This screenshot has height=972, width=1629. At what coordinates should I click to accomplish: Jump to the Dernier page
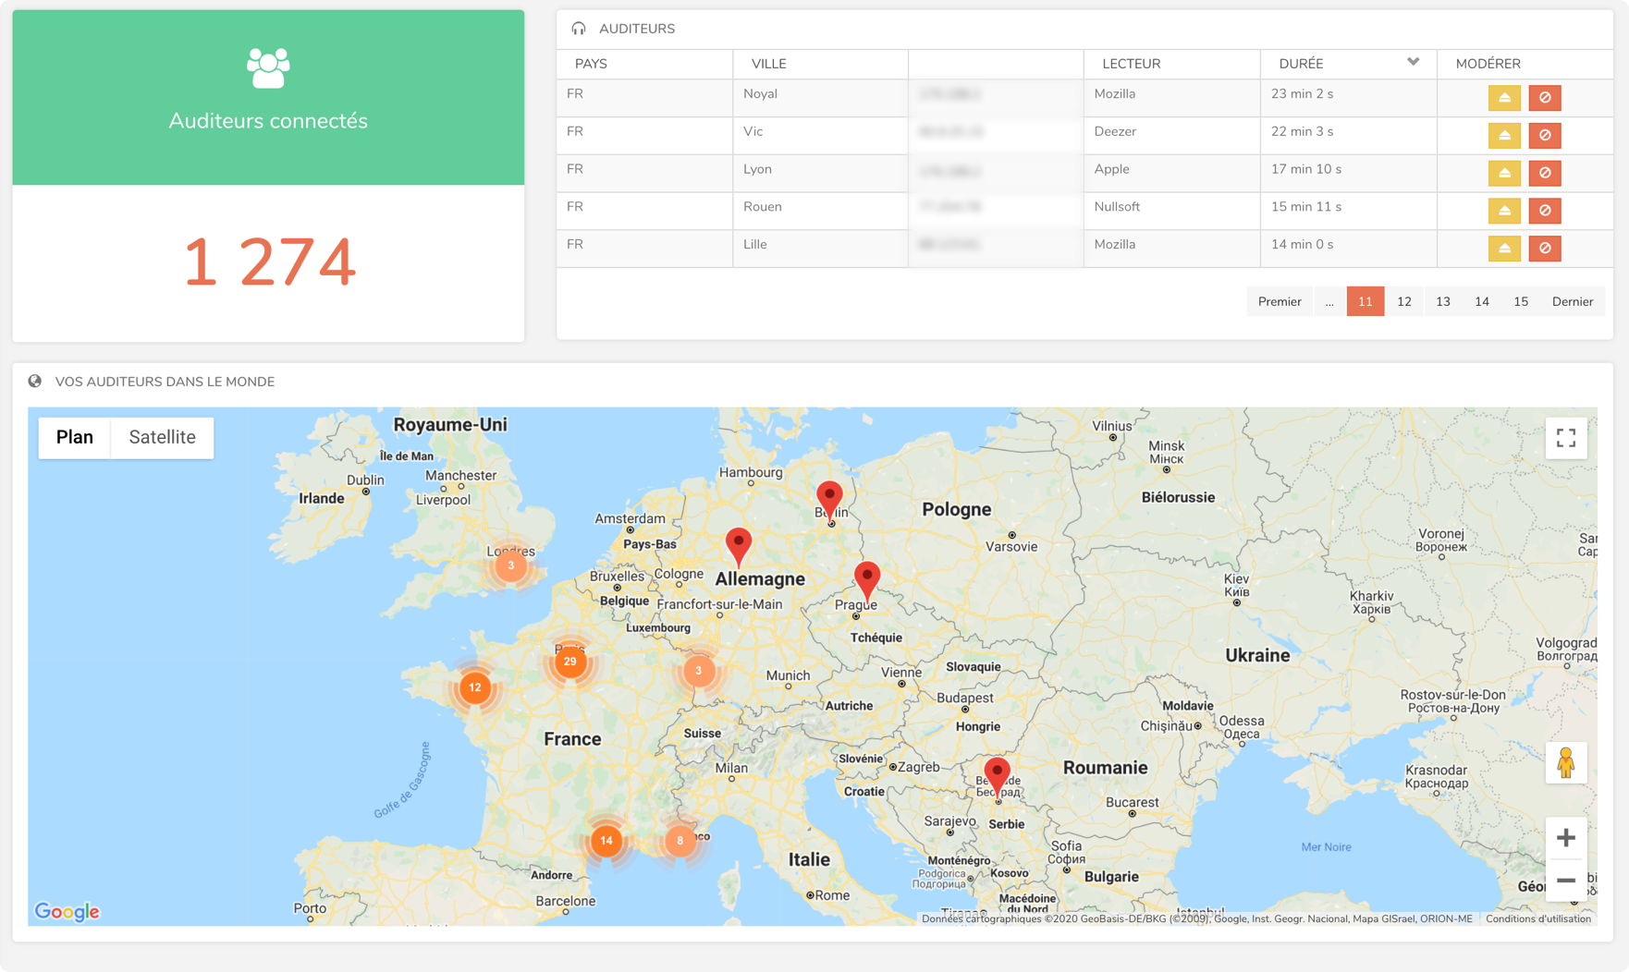1573,301
